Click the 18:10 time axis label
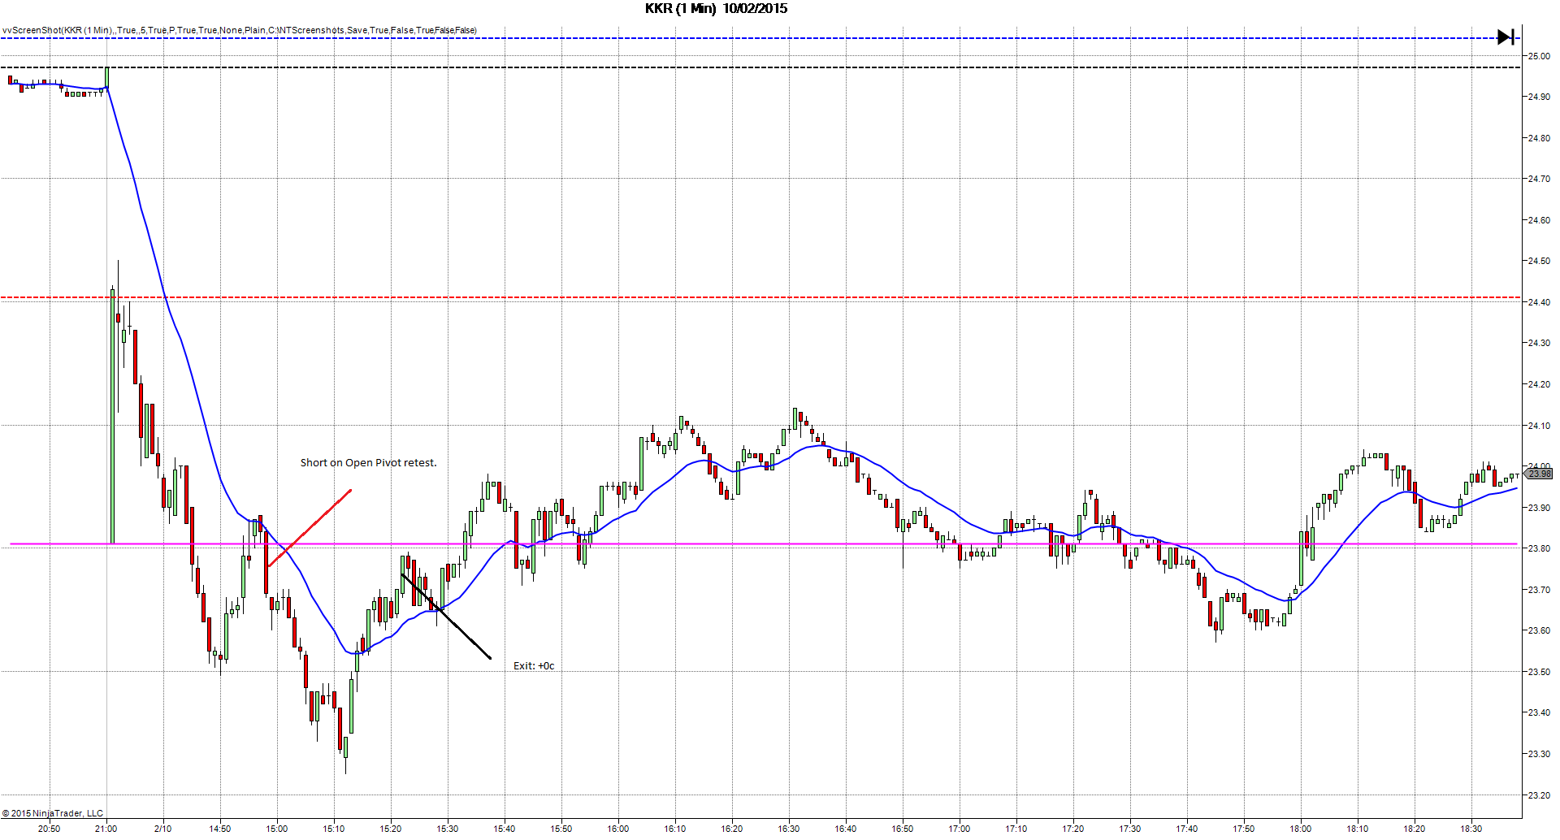 pos(1357,829)
